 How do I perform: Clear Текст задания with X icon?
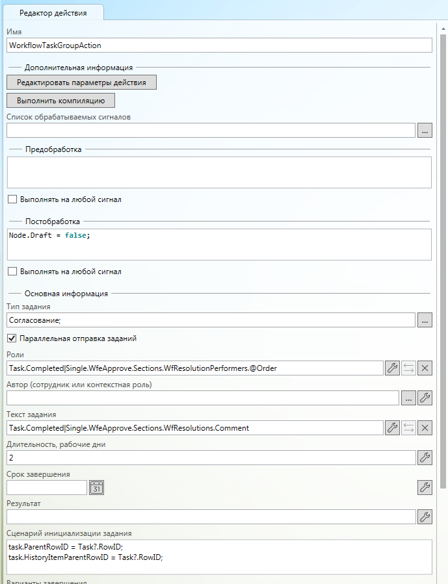point(425,427)
